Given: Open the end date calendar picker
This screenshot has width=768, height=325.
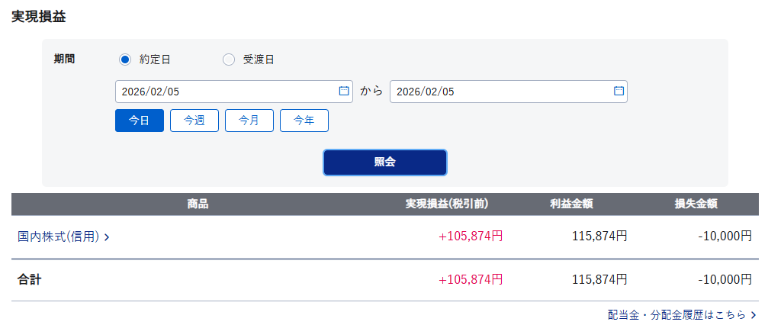Looking at the screenshot, I should coord(619,92).
